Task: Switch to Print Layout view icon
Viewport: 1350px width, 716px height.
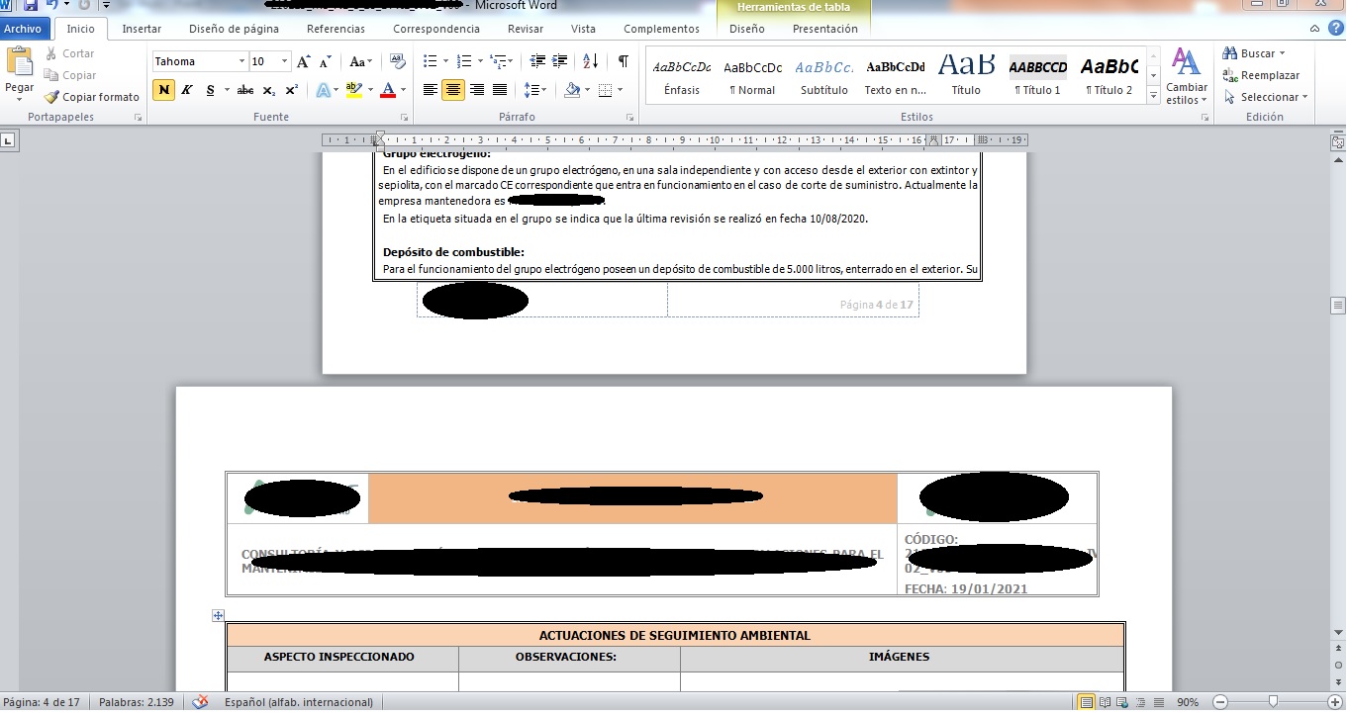Action: 1087,702
